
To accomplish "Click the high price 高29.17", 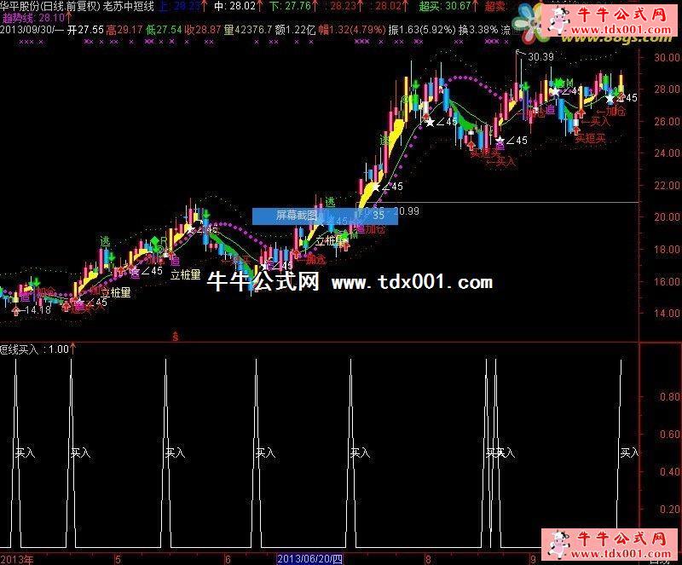I will click(124, 30).
